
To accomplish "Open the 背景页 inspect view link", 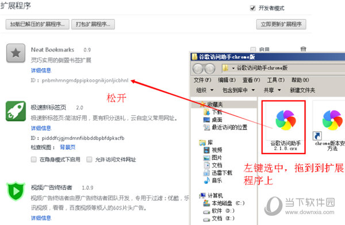I will pyautogui.click(x=67, y=147).
